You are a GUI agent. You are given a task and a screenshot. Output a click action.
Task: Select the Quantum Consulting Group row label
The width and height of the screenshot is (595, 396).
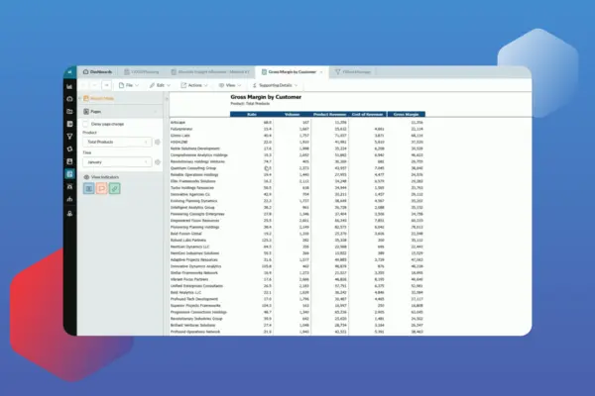coord(193,168)
